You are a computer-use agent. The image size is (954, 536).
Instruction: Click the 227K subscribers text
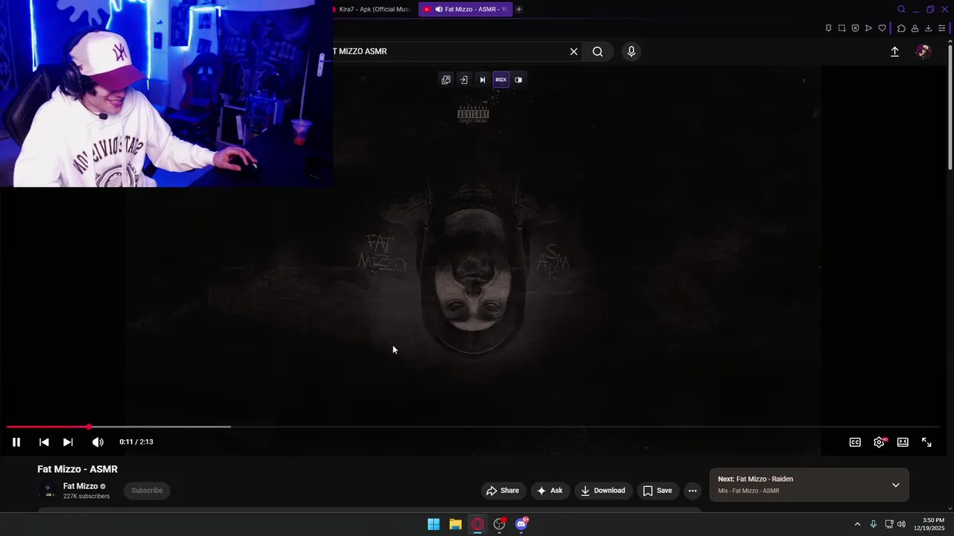[86, 497]
